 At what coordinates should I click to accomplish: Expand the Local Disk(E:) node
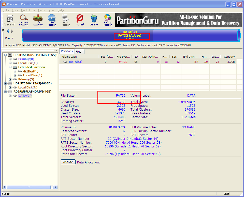pos(15,75)
